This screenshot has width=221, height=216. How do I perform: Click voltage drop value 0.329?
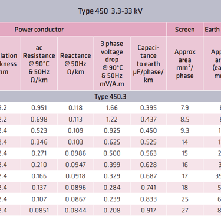(x=112, y=176)
